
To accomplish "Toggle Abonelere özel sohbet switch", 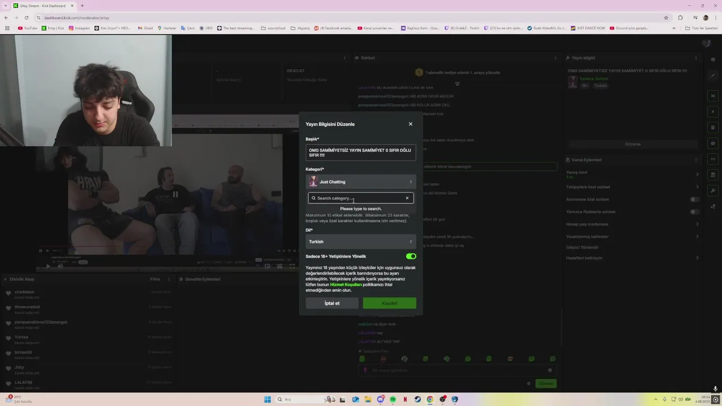I will pyautogui.click(x=695, y=199).
